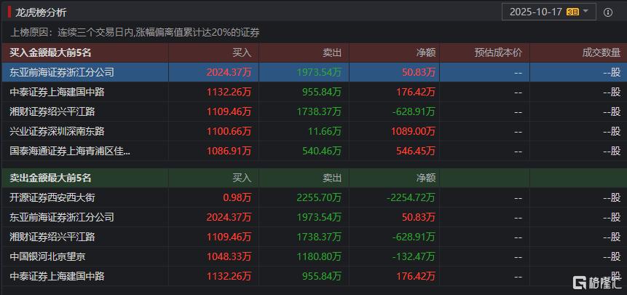The width and height of the screenshot is (627, 295).
Task: Click the arrow on the date selector
Action: pos(586,12)
